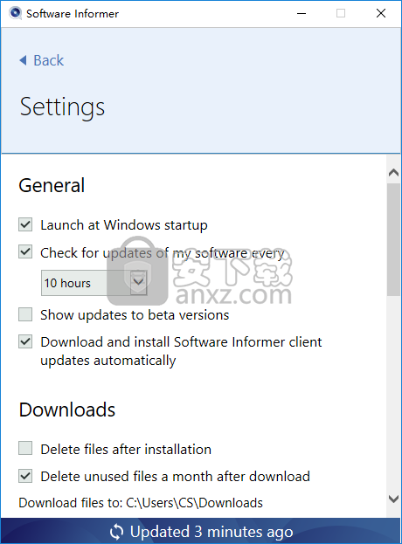
Task: Click the refresh sync icon in status bar
Action: [116, 532]
